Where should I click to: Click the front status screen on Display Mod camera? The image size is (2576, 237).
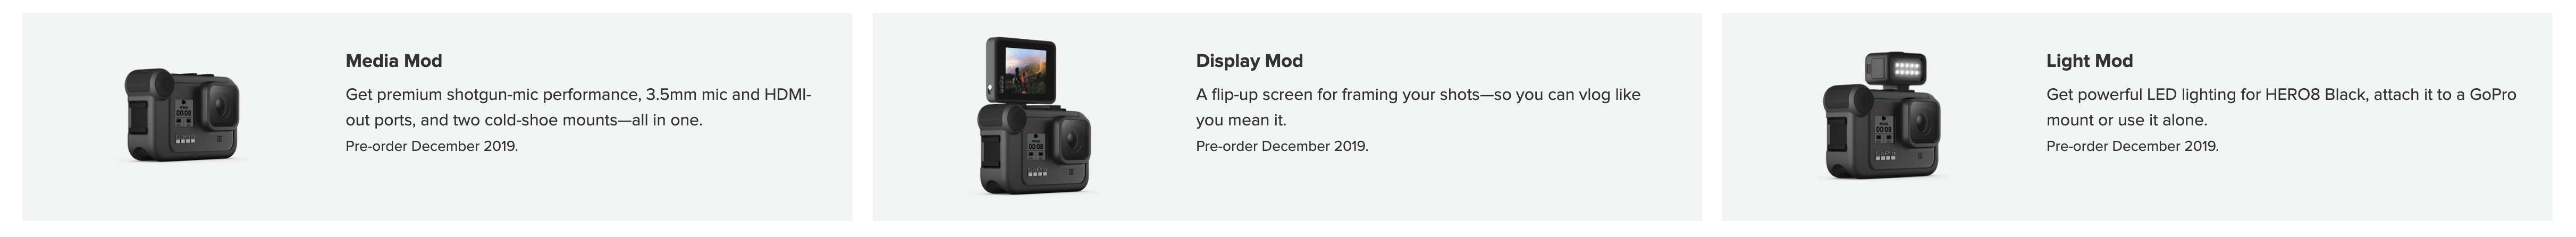1036,143
